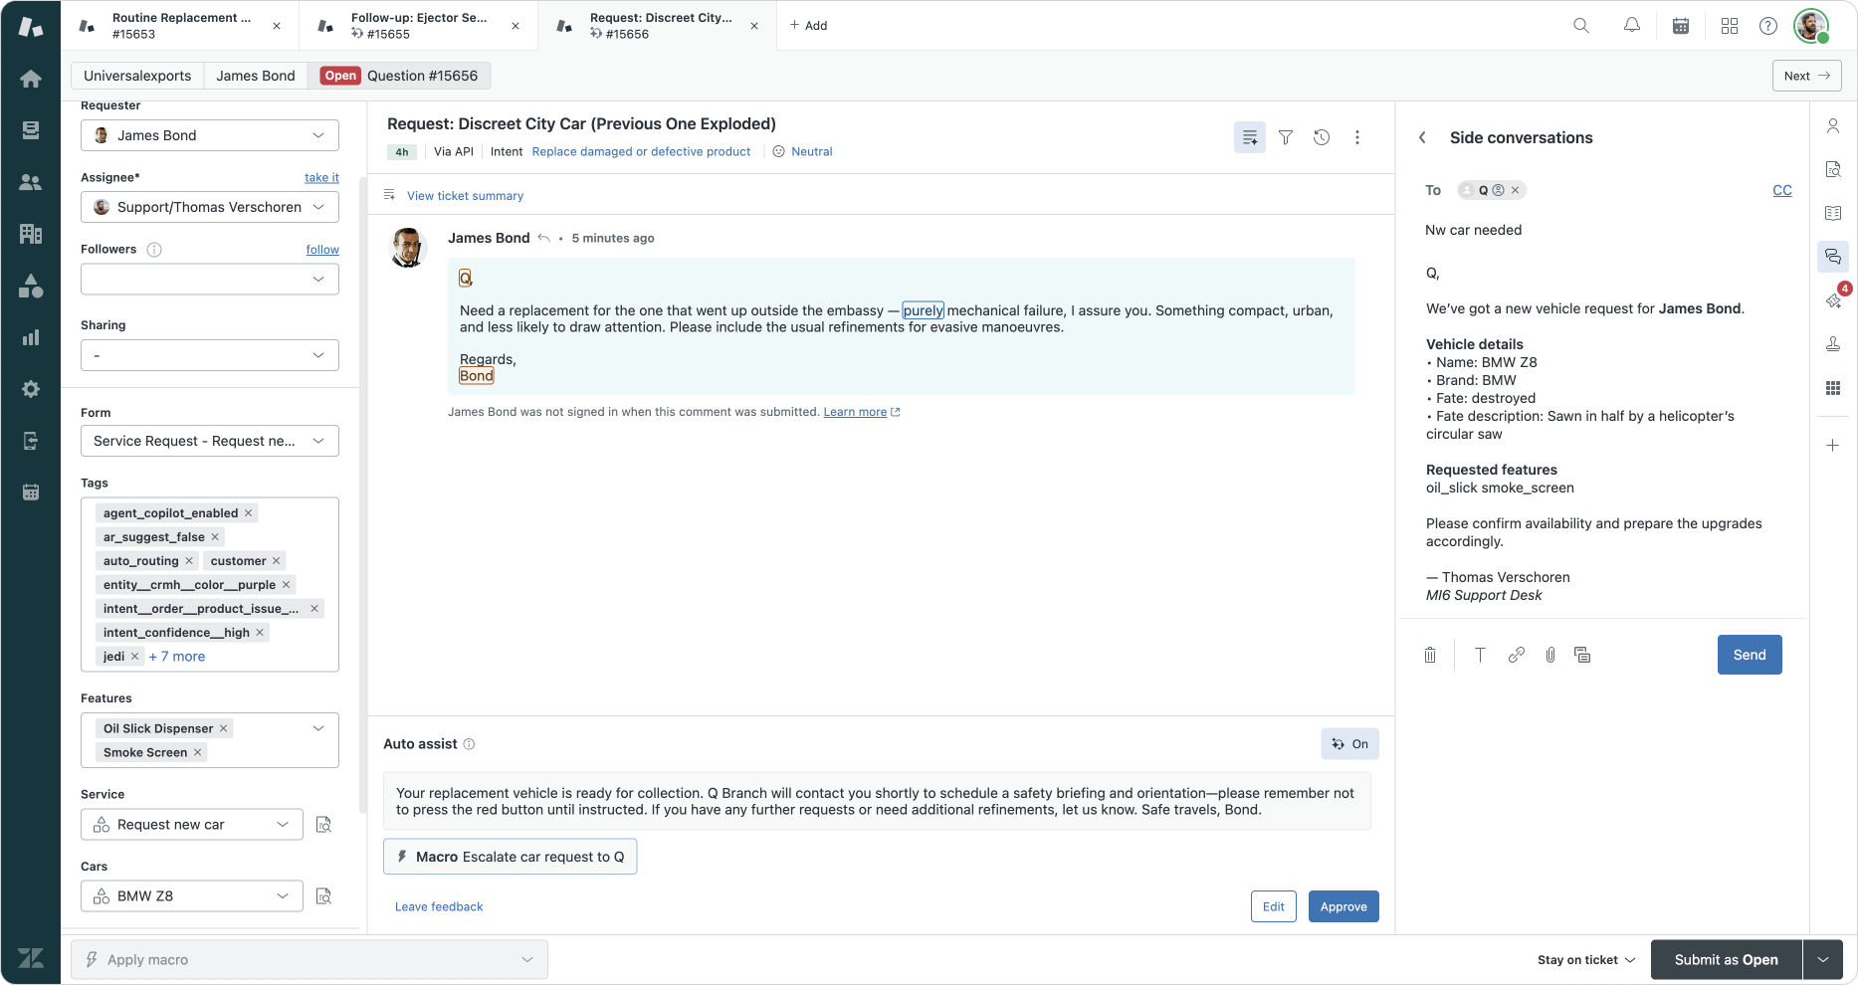Open the Reporting bar chart icon
Image resolution: width=1858 pixels, height=985 pixels.
(31, 337)
